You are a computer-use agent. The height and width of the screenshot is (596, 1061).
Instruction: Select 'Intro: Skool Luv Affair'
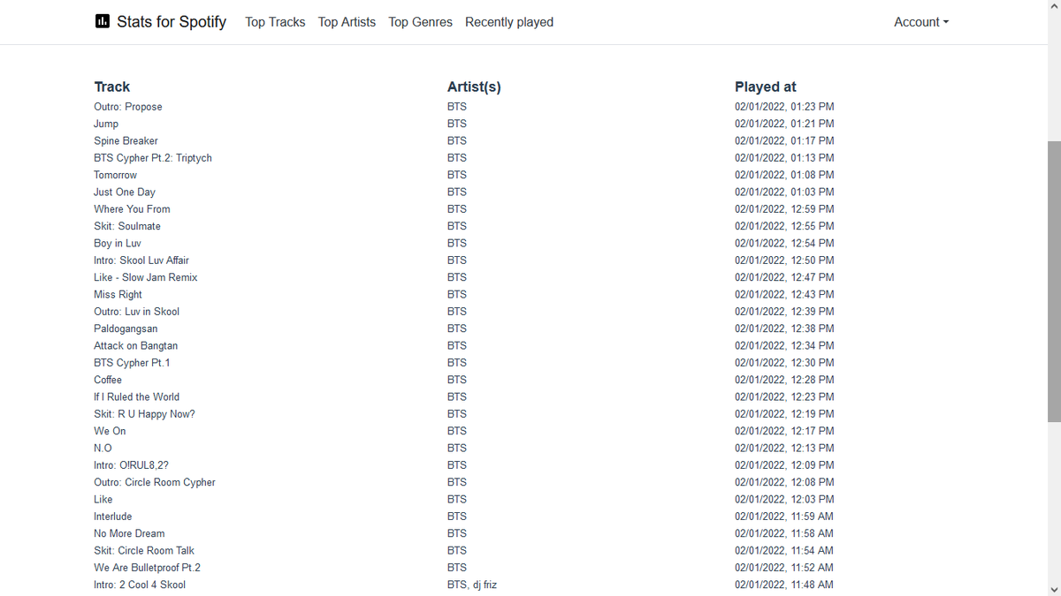(x=141, y=260)
